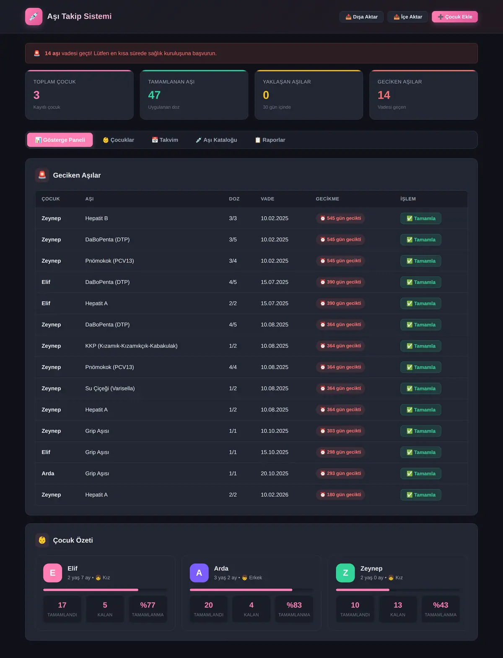This screenshot has width=503, height=658.
Task: Complete Zeynep's Hepatit A due 10.02.2026
Action: point(421,495)
